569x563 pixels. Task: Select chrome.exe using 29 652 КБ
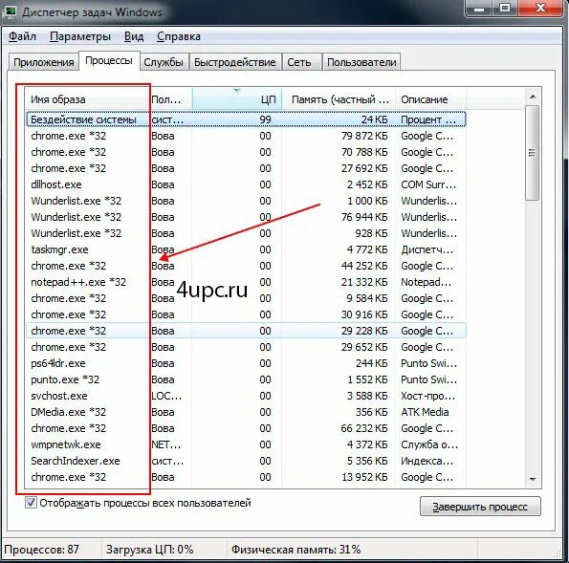[x=246, y=347]
